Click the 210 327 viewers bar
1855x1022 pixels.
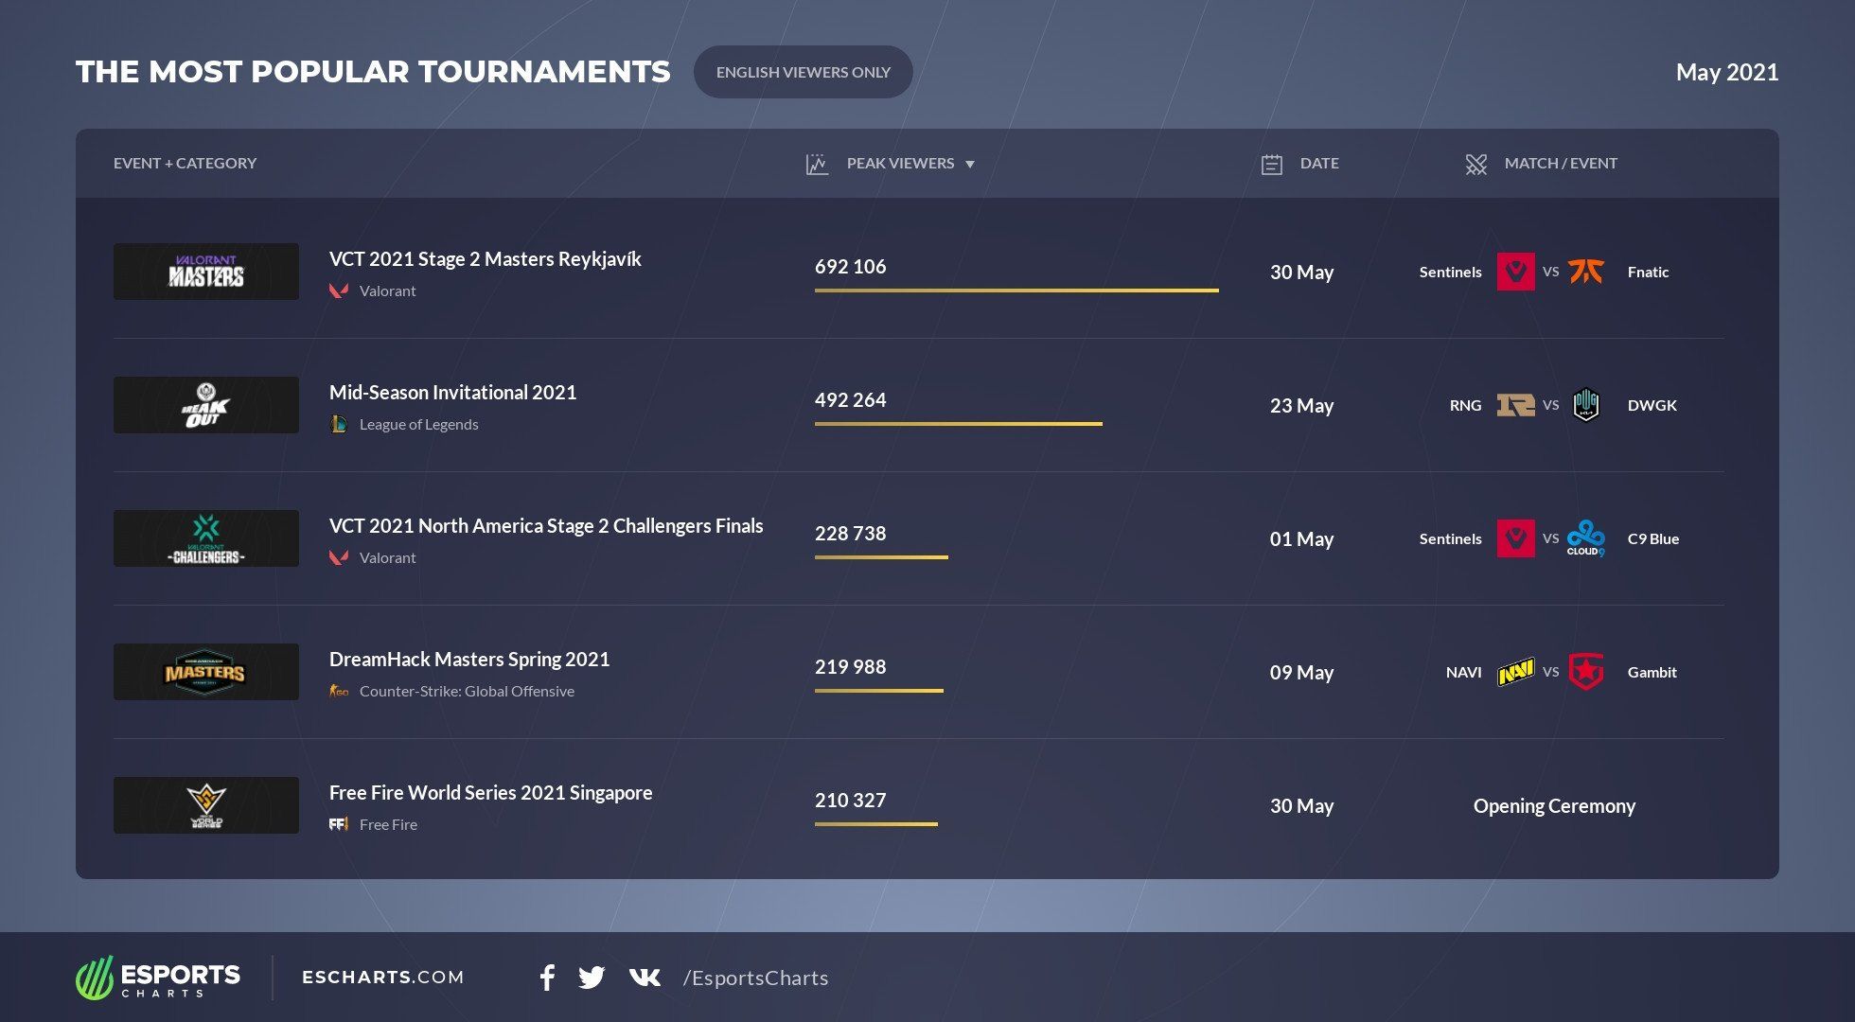(x=876, y=824)
